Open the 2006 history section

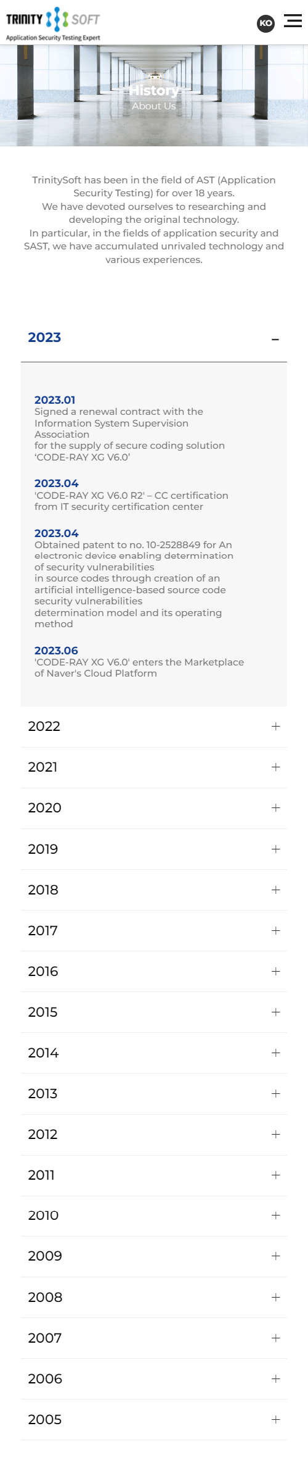point(154,1379)
